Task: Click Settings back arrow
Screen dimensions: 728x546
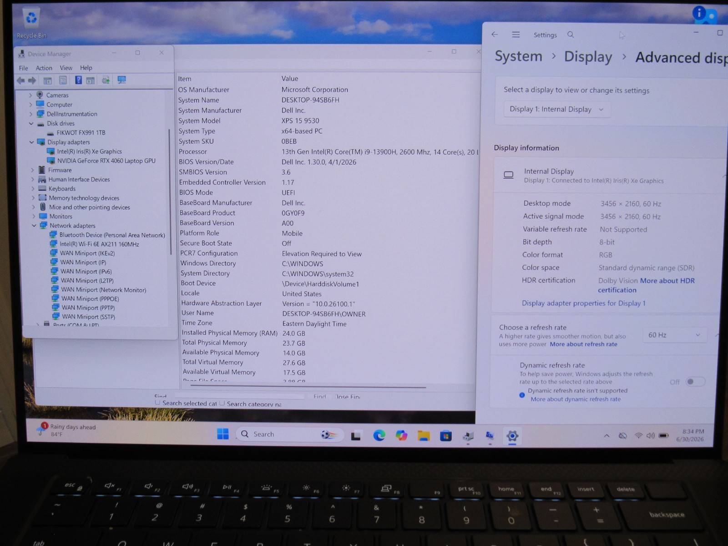Action: 495,35
